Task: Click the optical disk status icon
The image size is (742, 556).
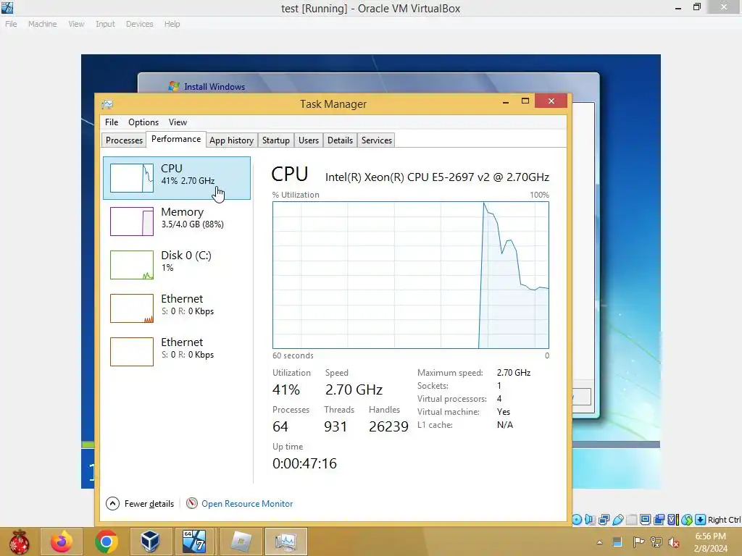Action: [577, 520]
